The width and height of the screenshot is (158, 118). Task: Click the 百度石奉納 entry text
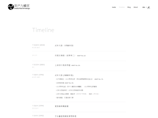[x=65, y=55]
